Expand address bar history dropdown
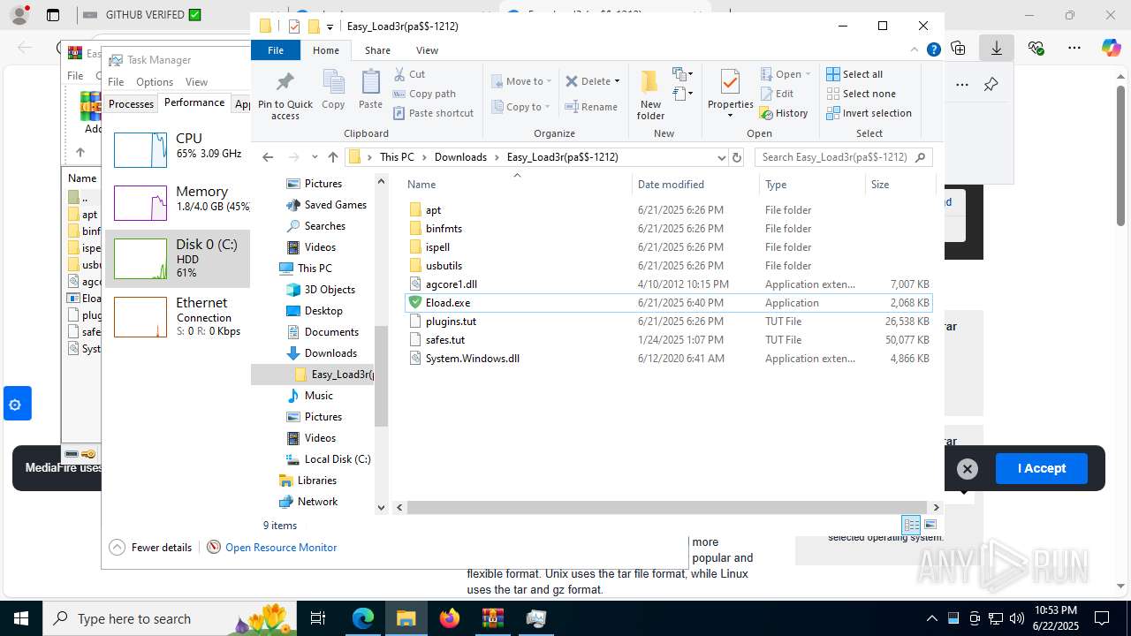The width and height of the screenshot is (1131, 636). click(x=721, y=157)
